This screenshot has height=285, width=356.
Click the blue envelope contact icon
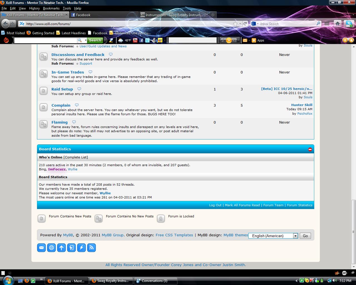point(41,247)
